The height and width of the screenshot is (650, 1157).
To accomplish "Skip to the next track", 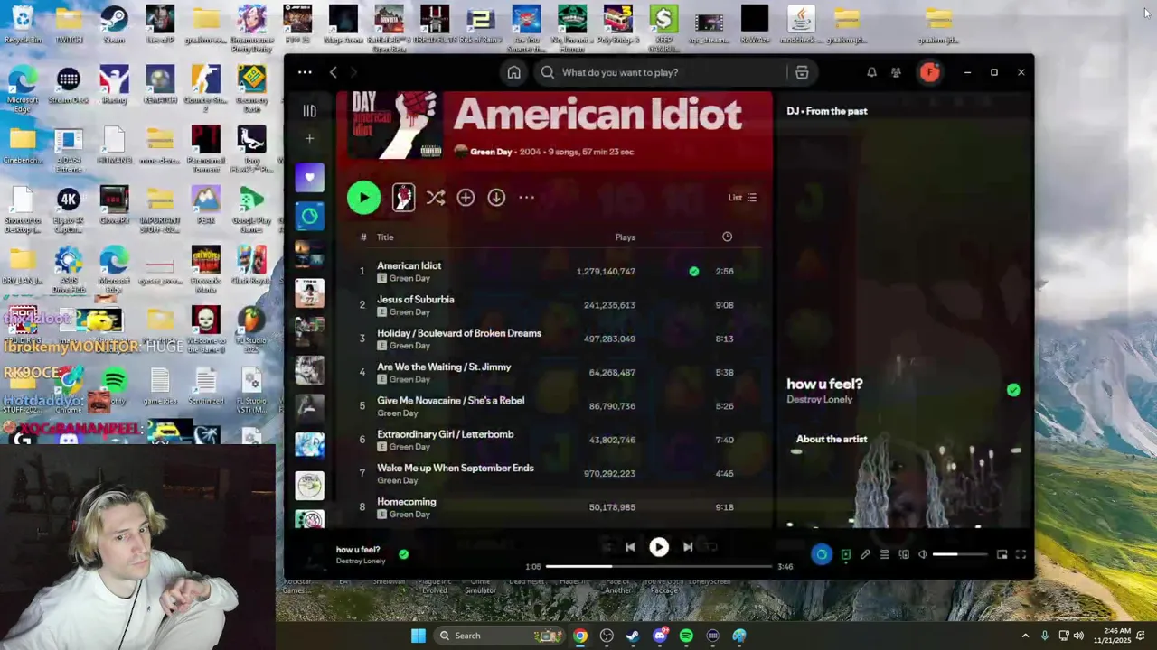I will point(688,547).
